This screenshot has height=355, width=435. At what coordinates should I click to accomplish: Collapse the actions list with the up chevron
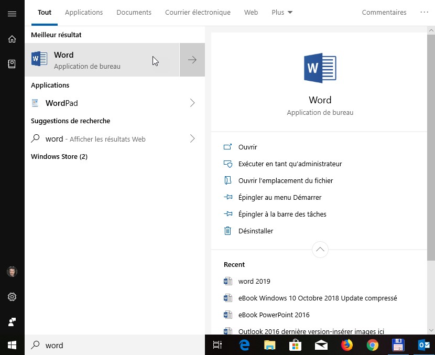[x=320, y=250]
